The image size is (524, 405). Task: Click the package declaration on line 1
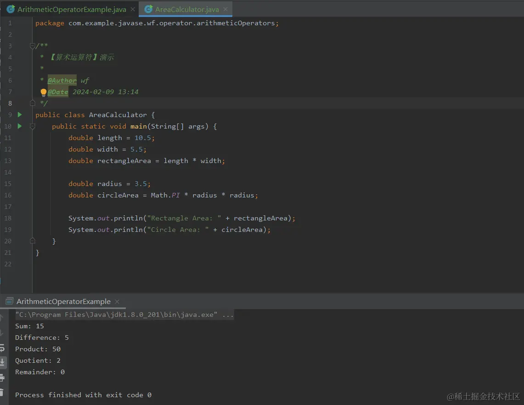pos(157,23)
